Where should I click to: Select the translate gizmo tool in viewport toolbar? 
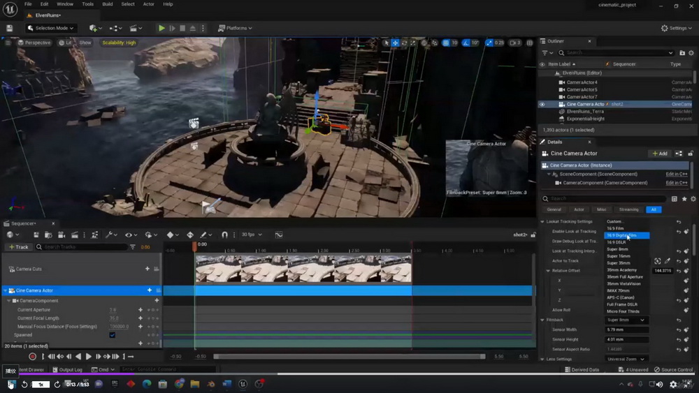pos(395,43)
